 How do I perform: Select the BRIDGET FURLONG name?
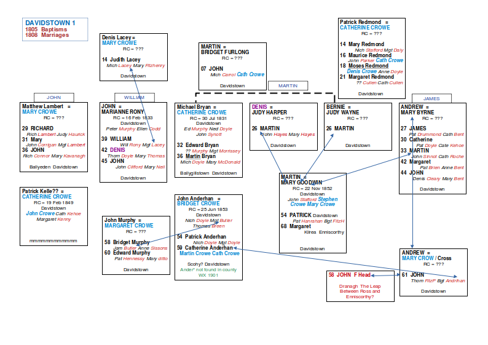(224, 52)
